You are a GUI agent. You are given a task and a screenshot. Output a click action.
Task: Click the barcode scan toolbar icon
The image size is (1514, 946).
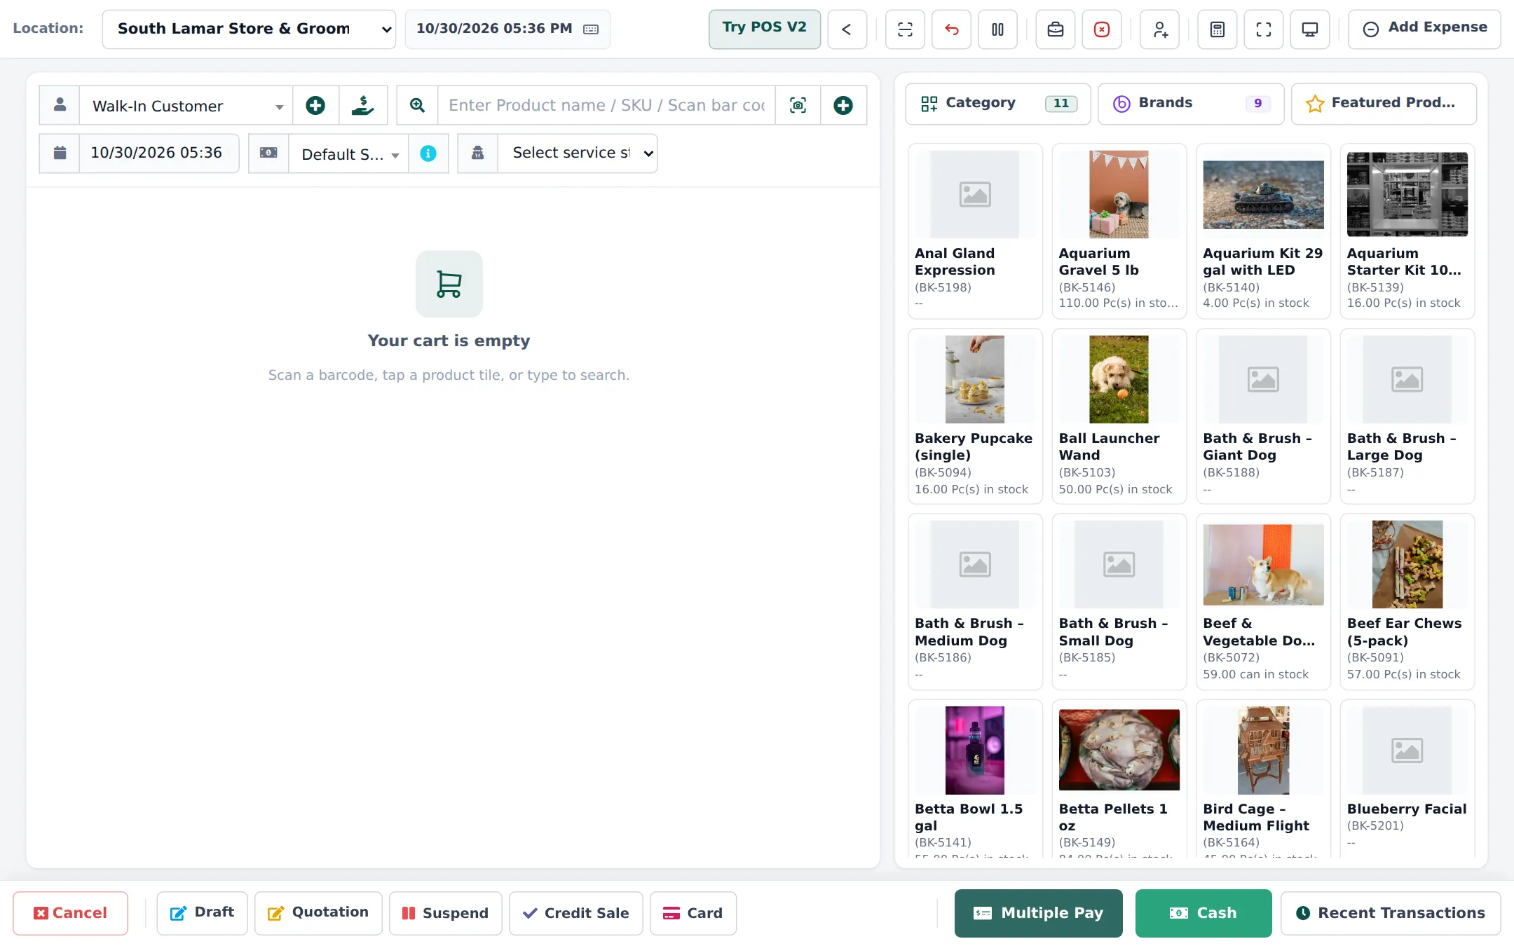click(905, 29)
